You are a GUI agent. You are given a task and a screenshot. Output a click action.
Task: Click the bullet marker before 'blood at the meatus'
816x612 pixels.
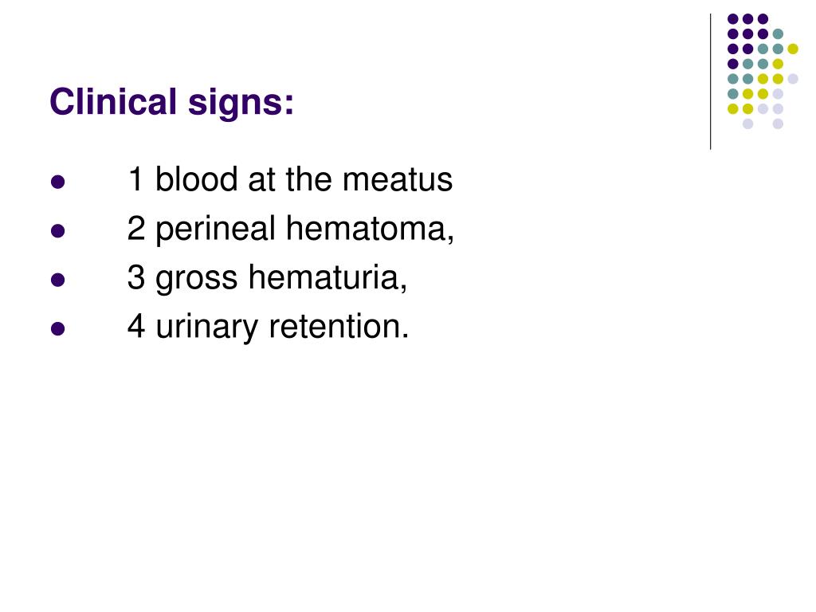tap(57, 182)
